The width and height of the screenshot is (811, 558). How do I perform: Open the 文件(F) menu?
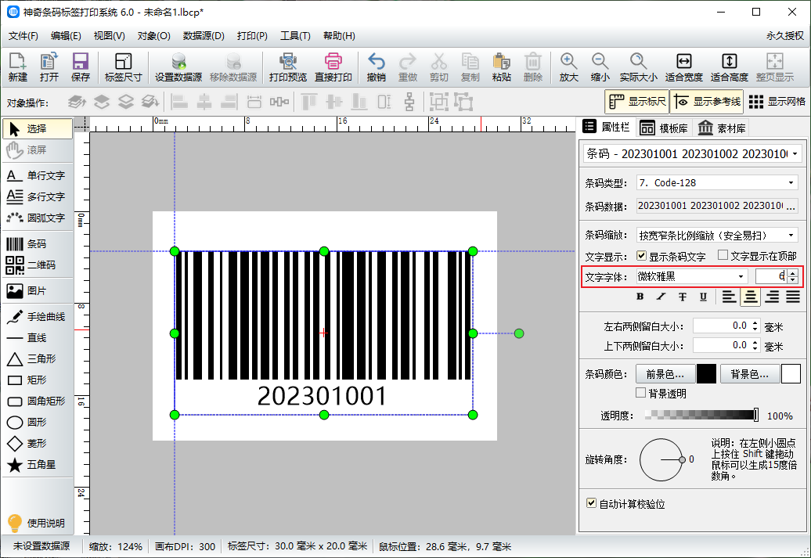point(23,36)
